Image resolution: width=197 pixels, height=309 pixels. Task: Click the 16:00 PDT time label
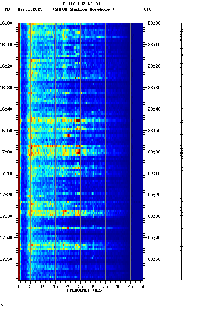pyautogui.click(x=6, y=23)
